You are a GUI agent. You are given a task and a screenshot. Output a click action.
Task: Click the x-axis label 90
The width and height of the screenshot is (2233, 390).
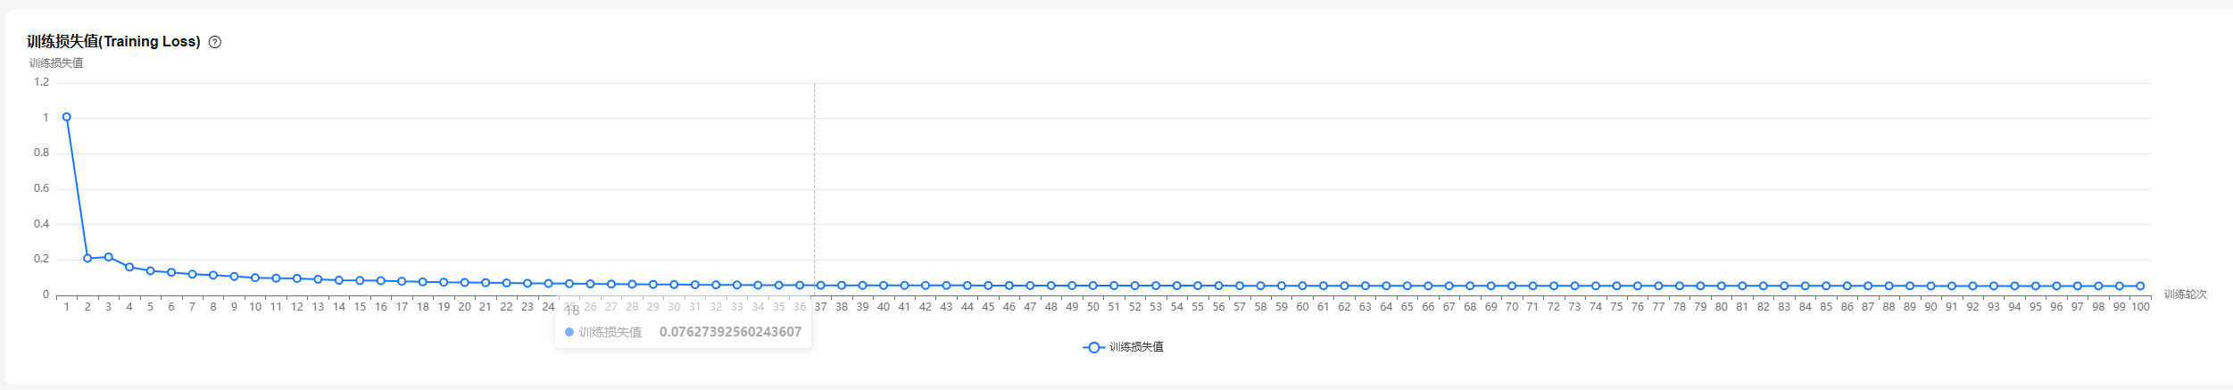1930,307
